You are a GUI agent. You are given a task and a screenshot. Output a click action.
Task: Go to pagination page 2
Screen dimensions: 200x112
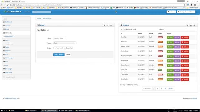click(x=157, y=89)
